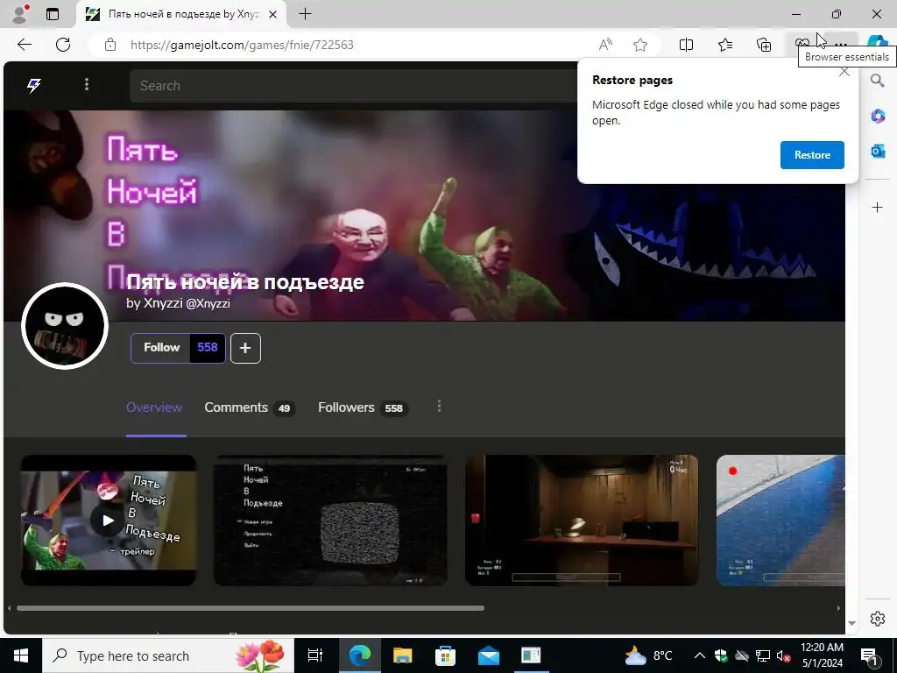Select the gamejolt.com URL in the address bar
This screenshot has width=897, height=673.
pyautogui.click(x=242, y=45)
